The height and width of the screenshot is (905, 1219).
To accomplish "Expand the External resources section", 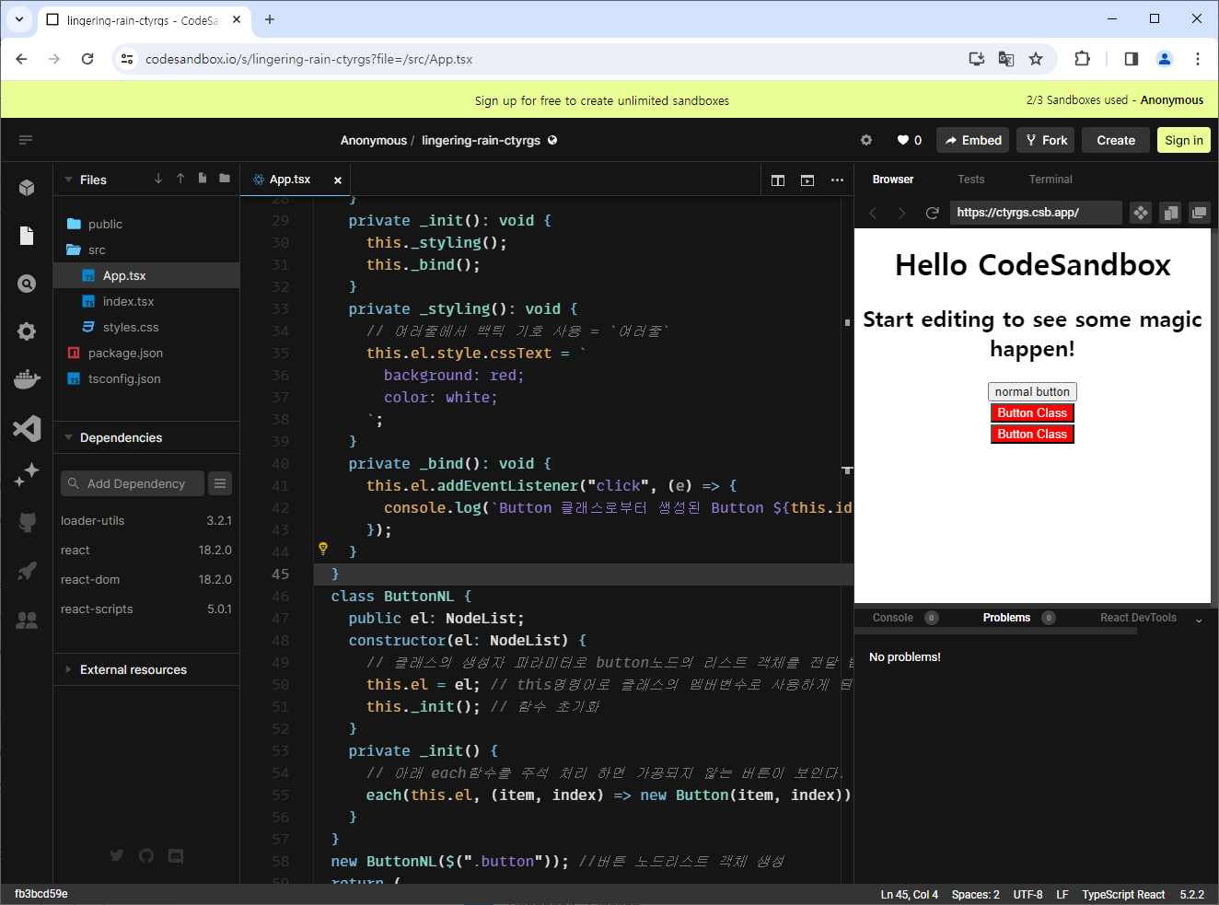I will click(68, 669).
